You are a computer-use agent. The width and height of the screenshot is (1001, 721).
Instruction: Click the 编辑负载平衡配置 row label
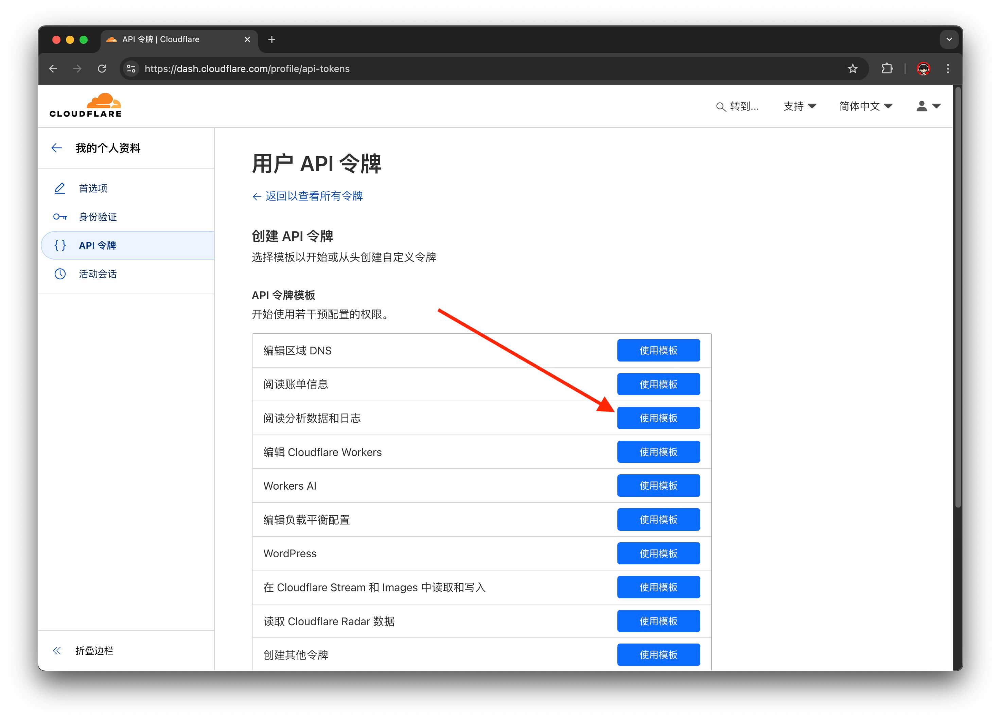(x=306, y=520)
